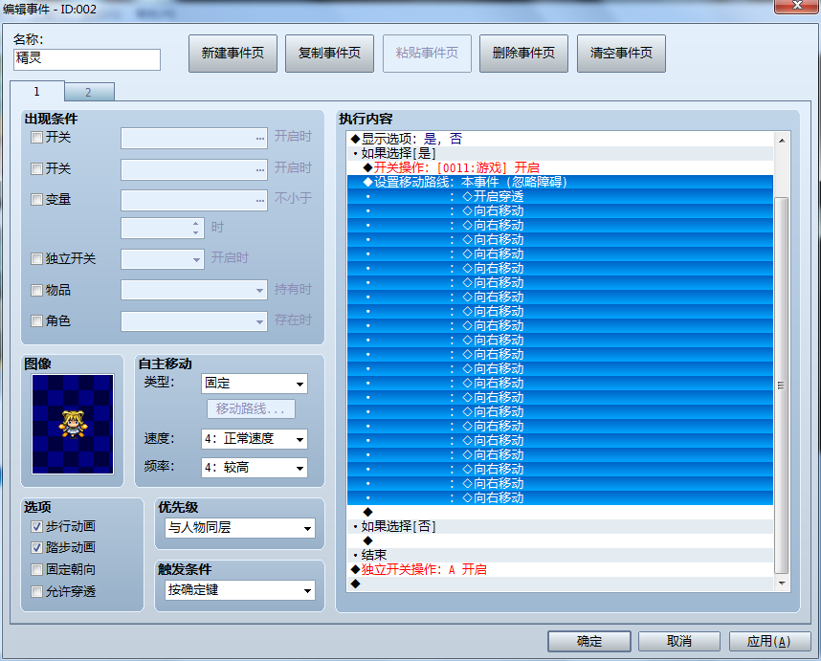
Task: Select event page tab 1
Action: click(x=37, y=91)
